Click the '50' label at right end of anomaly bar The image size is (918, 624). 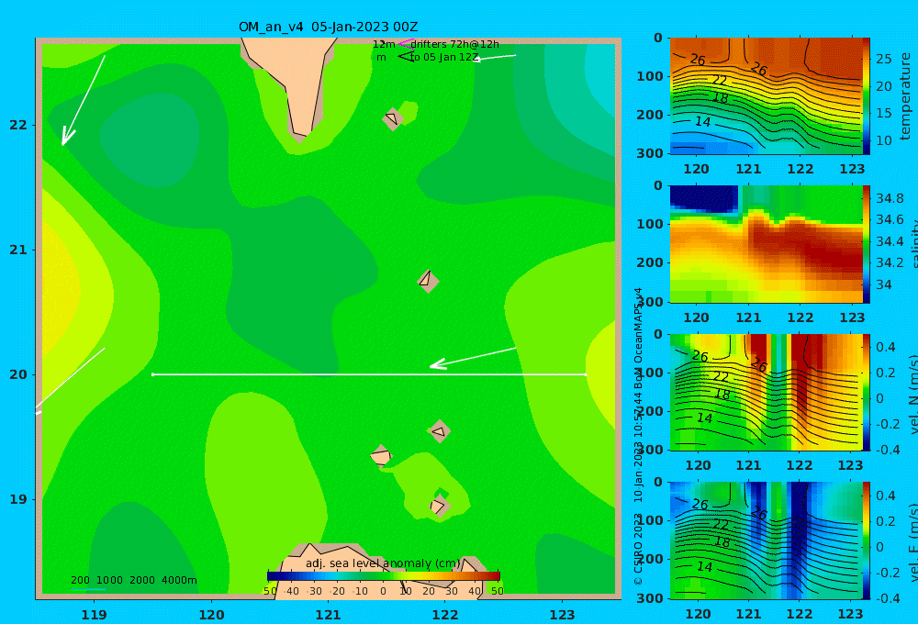497,591
